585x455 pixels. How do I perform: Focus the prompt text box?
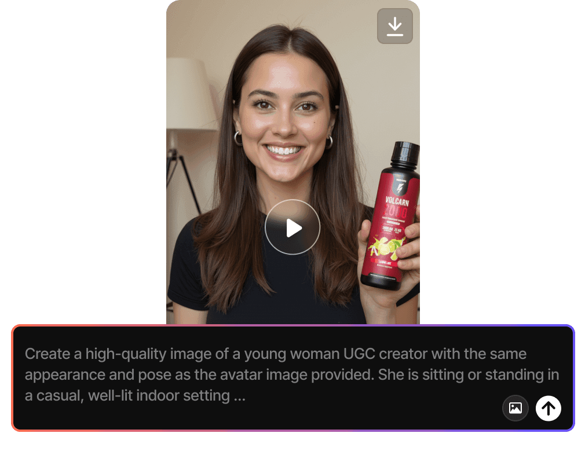(293, 378)
